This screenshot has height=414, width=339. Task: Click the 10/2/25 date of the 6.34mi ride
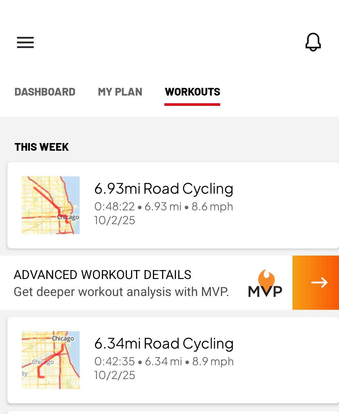pos(115,376)
